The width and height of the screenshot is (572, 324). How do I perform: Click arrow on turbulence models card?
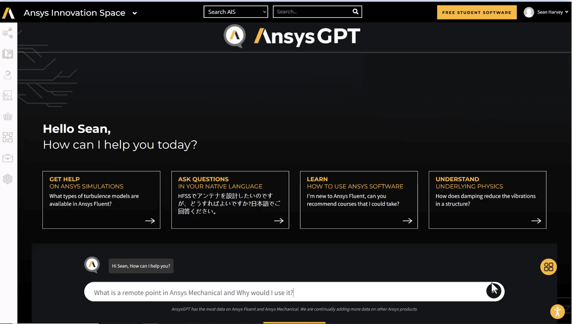click(150, 221)
